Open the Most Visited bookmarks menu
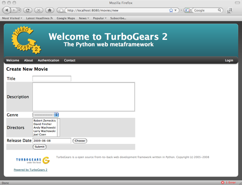The image size is (242, 185). coord(12,18)
